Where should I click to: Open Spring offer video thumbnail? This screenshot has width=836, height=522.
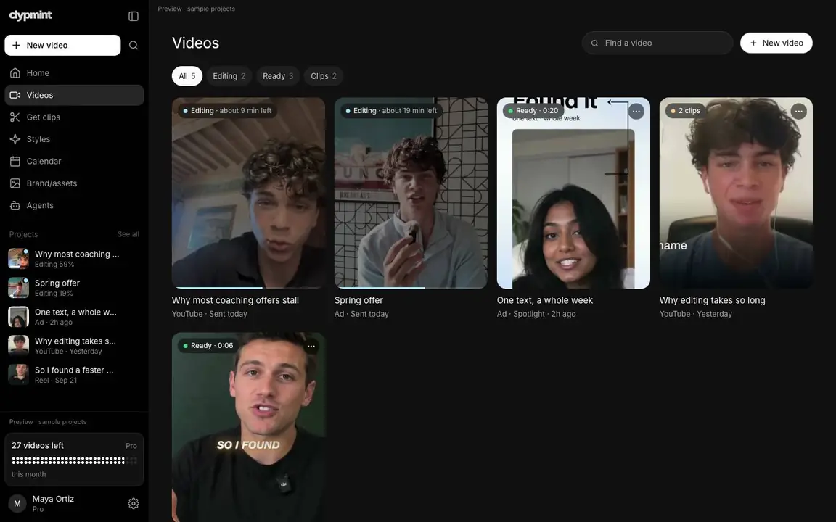[x=411, y=193]
